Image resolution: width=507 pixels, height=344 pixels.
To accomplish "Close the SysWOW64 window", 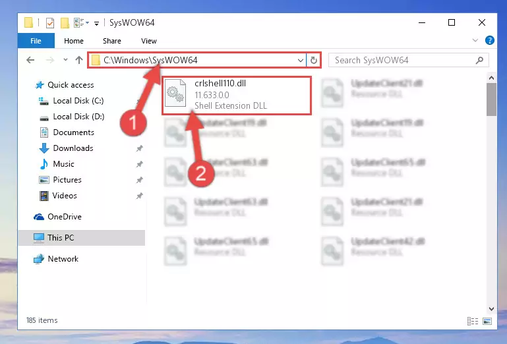I will (482, 22).
